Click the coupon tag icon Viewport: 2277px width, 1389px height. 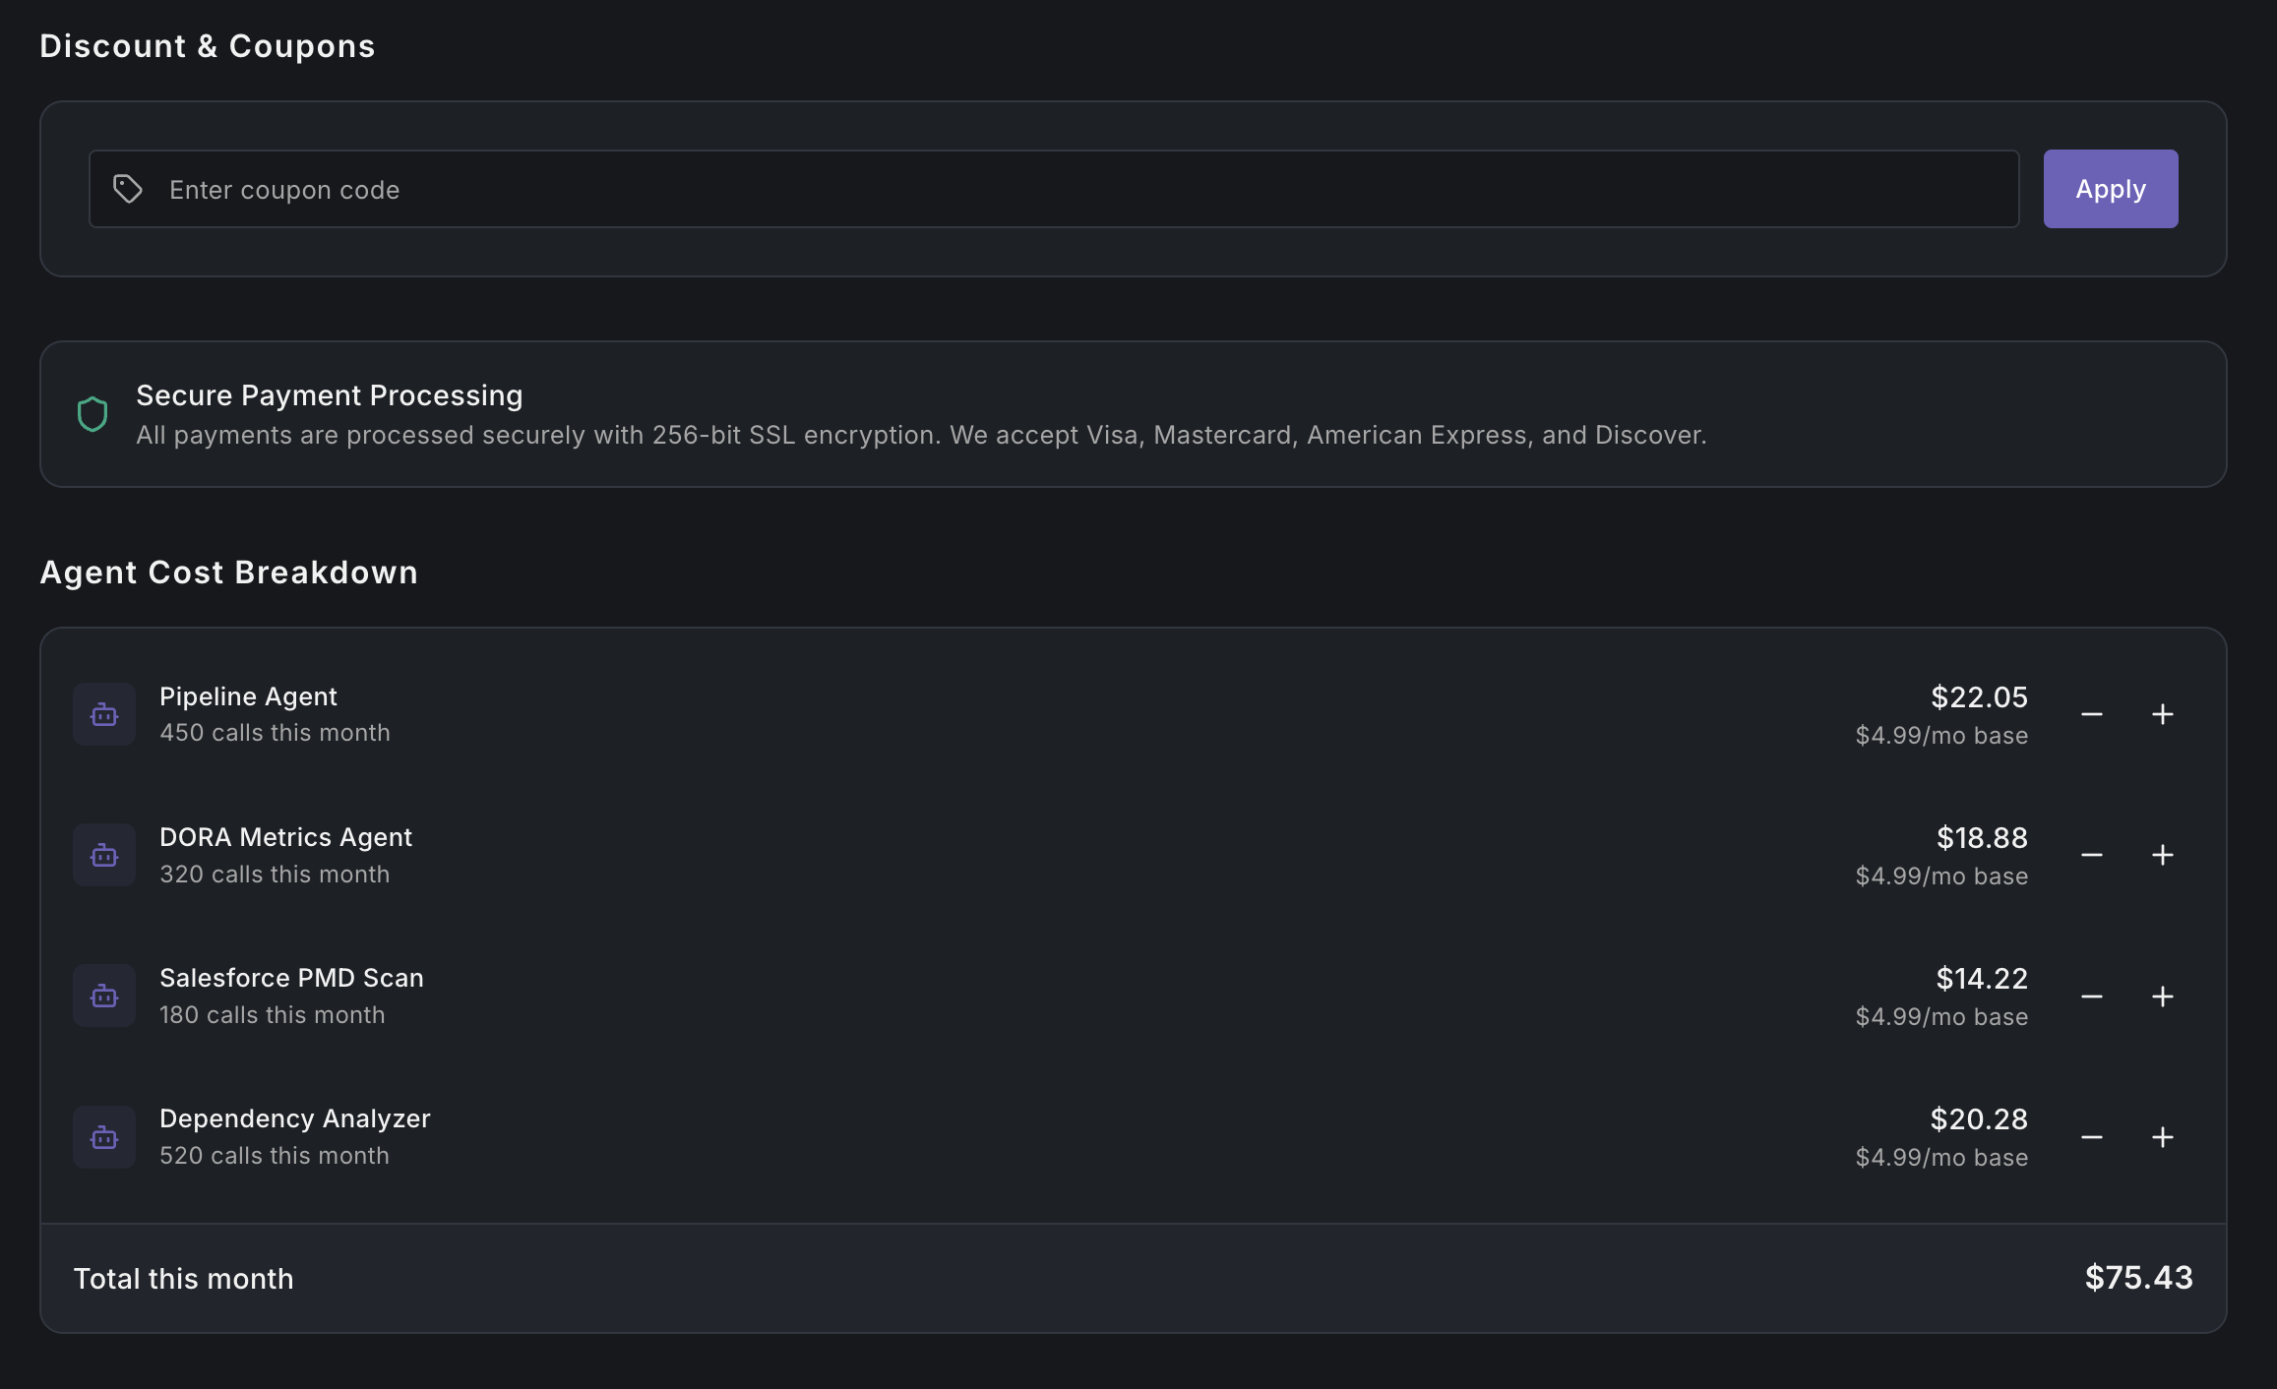coord(128,189)
